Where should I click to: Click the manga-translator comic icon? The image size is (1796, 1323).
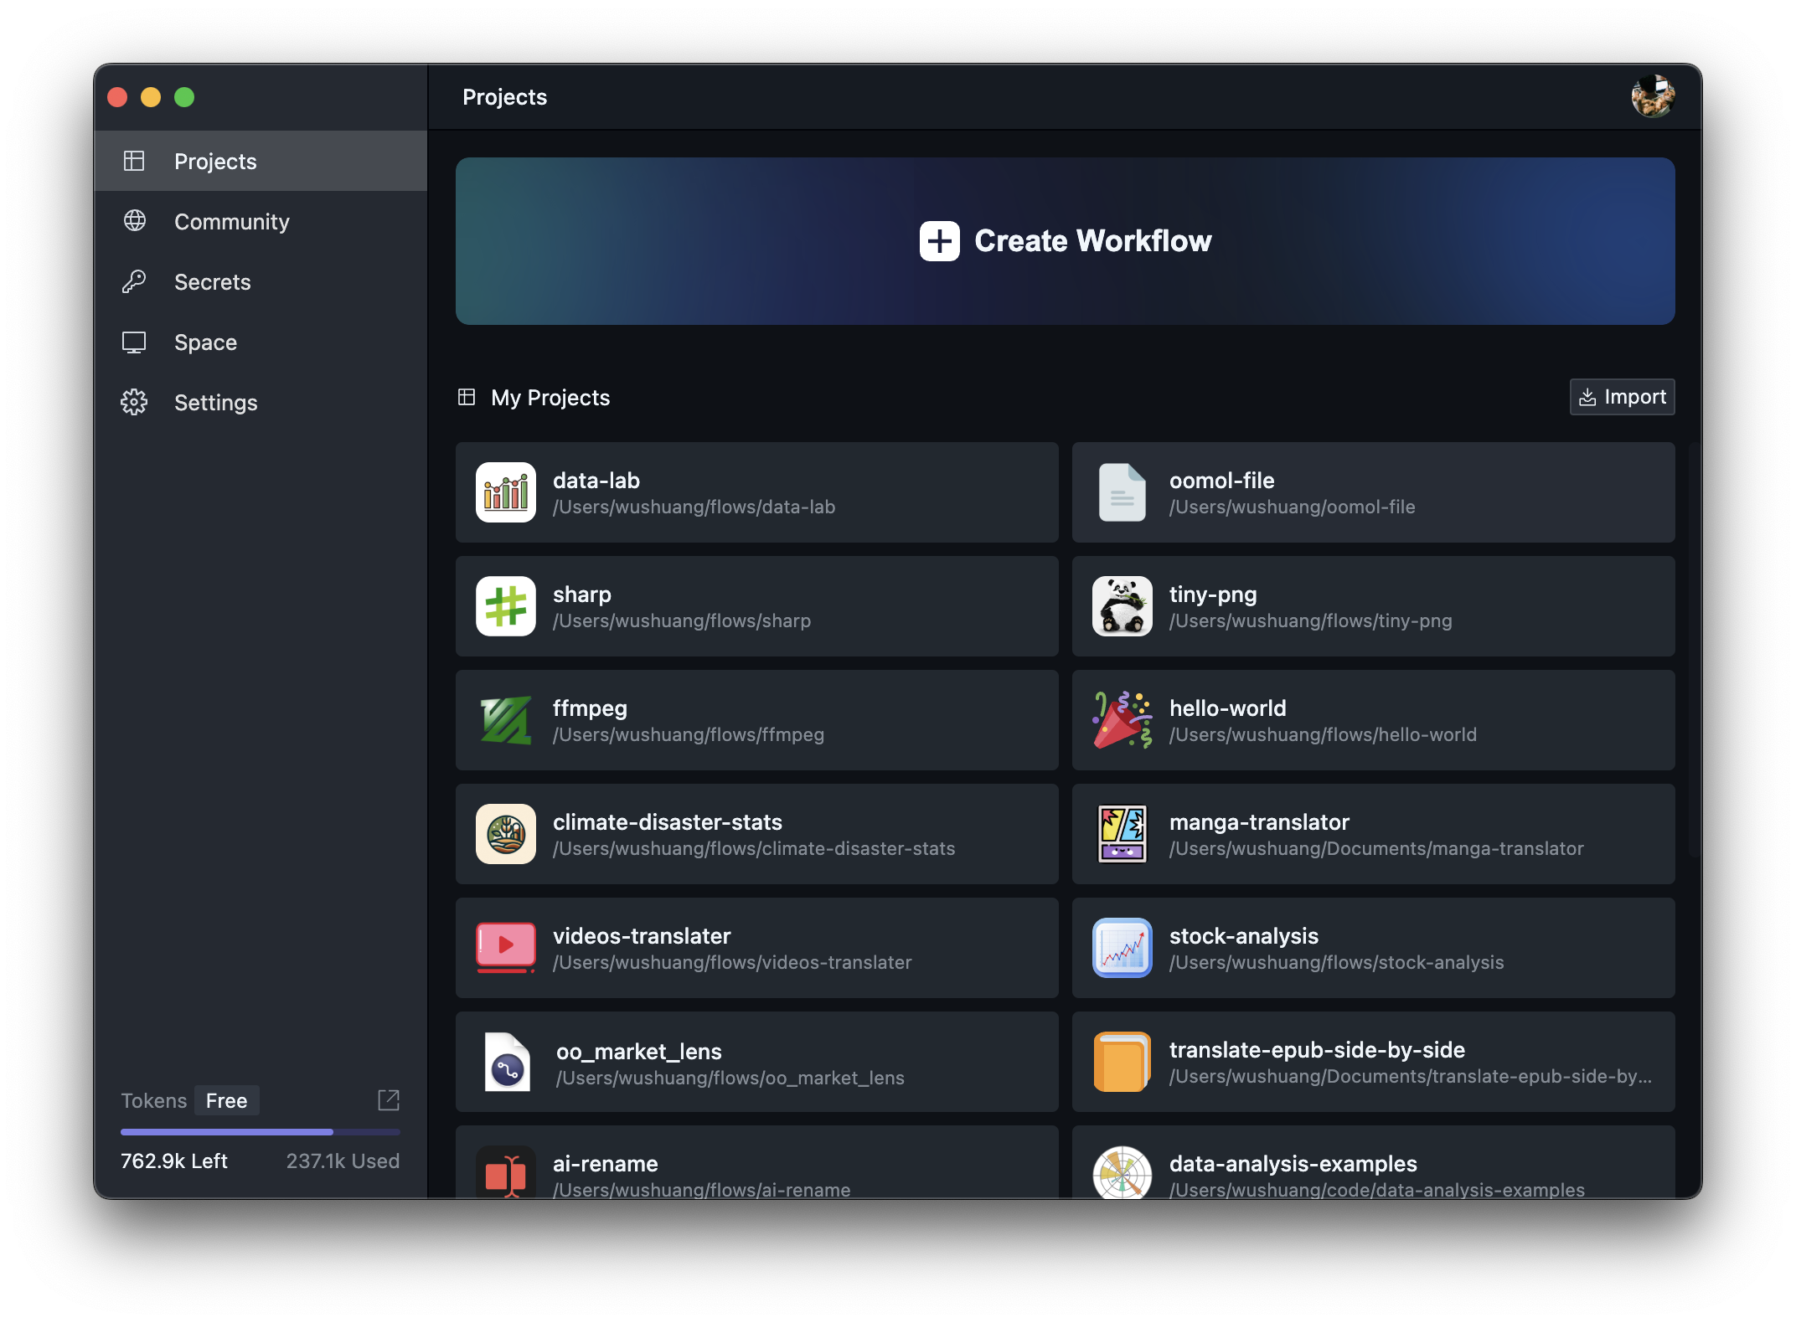[1122, 834]
